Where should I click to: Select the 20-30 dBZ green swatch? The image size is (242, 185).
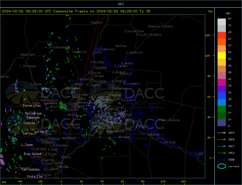pos(222,109)
